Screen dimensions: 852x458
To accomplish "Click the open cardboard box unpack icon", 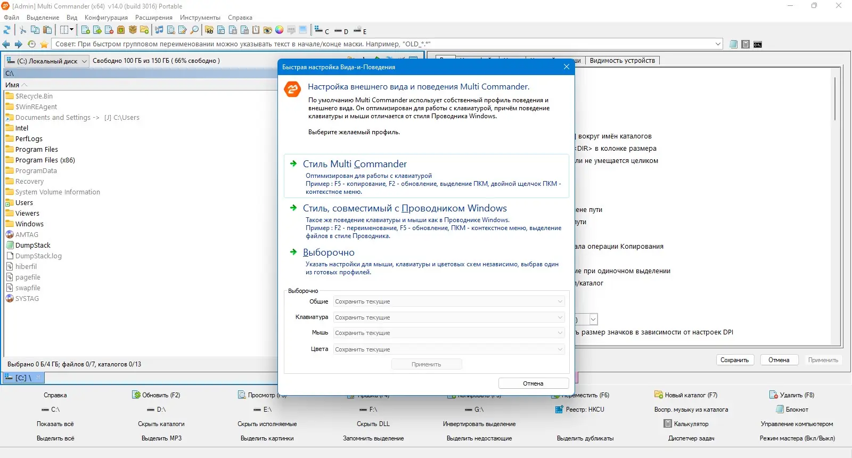I will pos(133,30).
